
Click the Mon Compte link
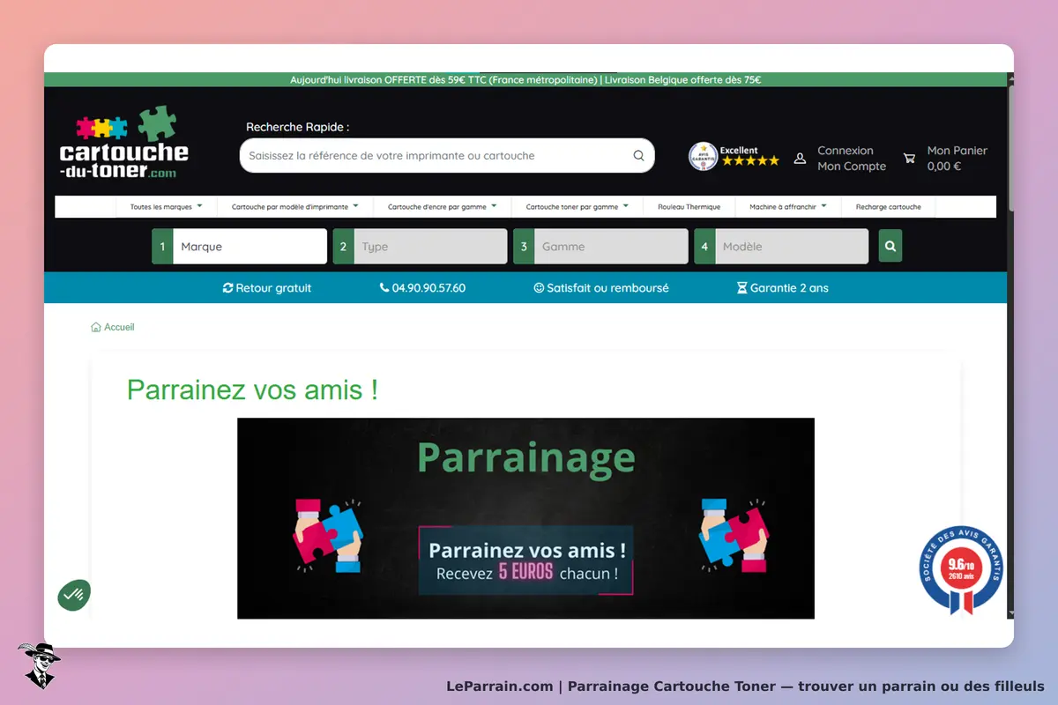[x=852, y=167]
